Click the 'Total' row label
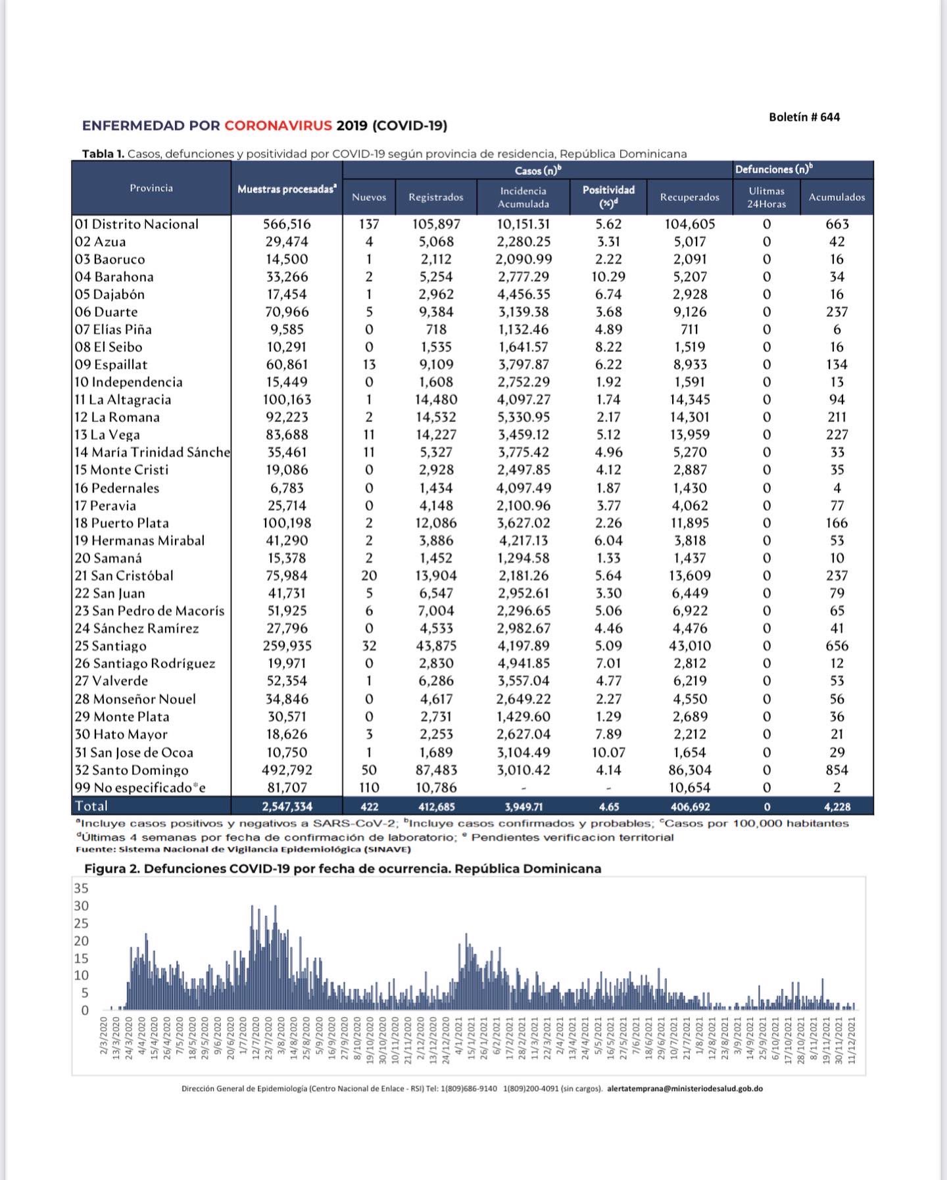Image resolution: width=947 pixels, height=1180 pixels. click(91, 806)
